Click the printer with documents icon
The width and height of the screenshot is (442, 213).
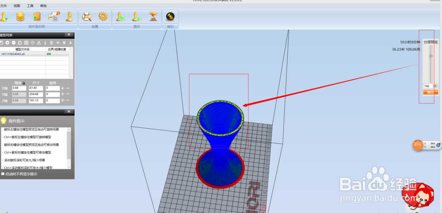click(x=53, y=17)
